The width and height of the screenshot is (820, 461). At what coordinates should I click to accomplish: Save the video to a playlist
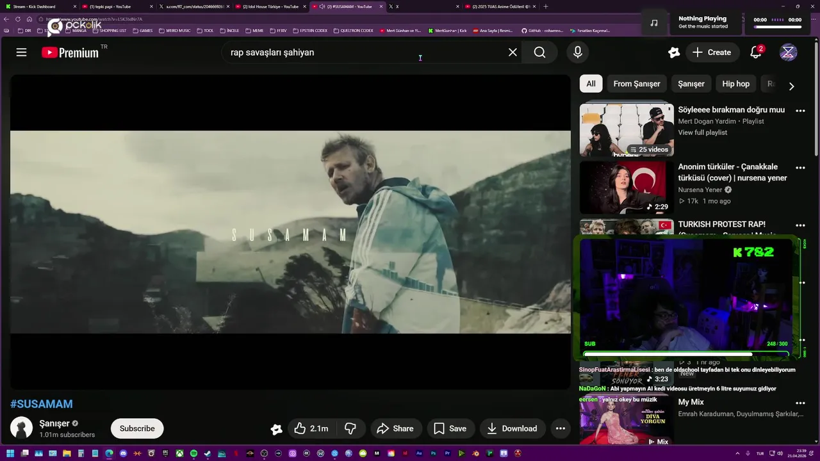(x=450, y=428)
